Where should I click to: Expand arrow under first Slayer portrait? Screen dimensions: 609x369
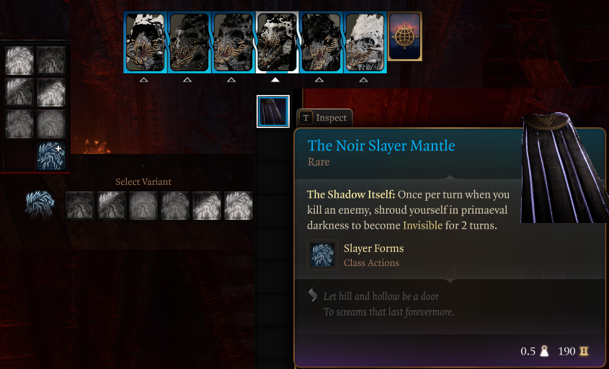143,80
